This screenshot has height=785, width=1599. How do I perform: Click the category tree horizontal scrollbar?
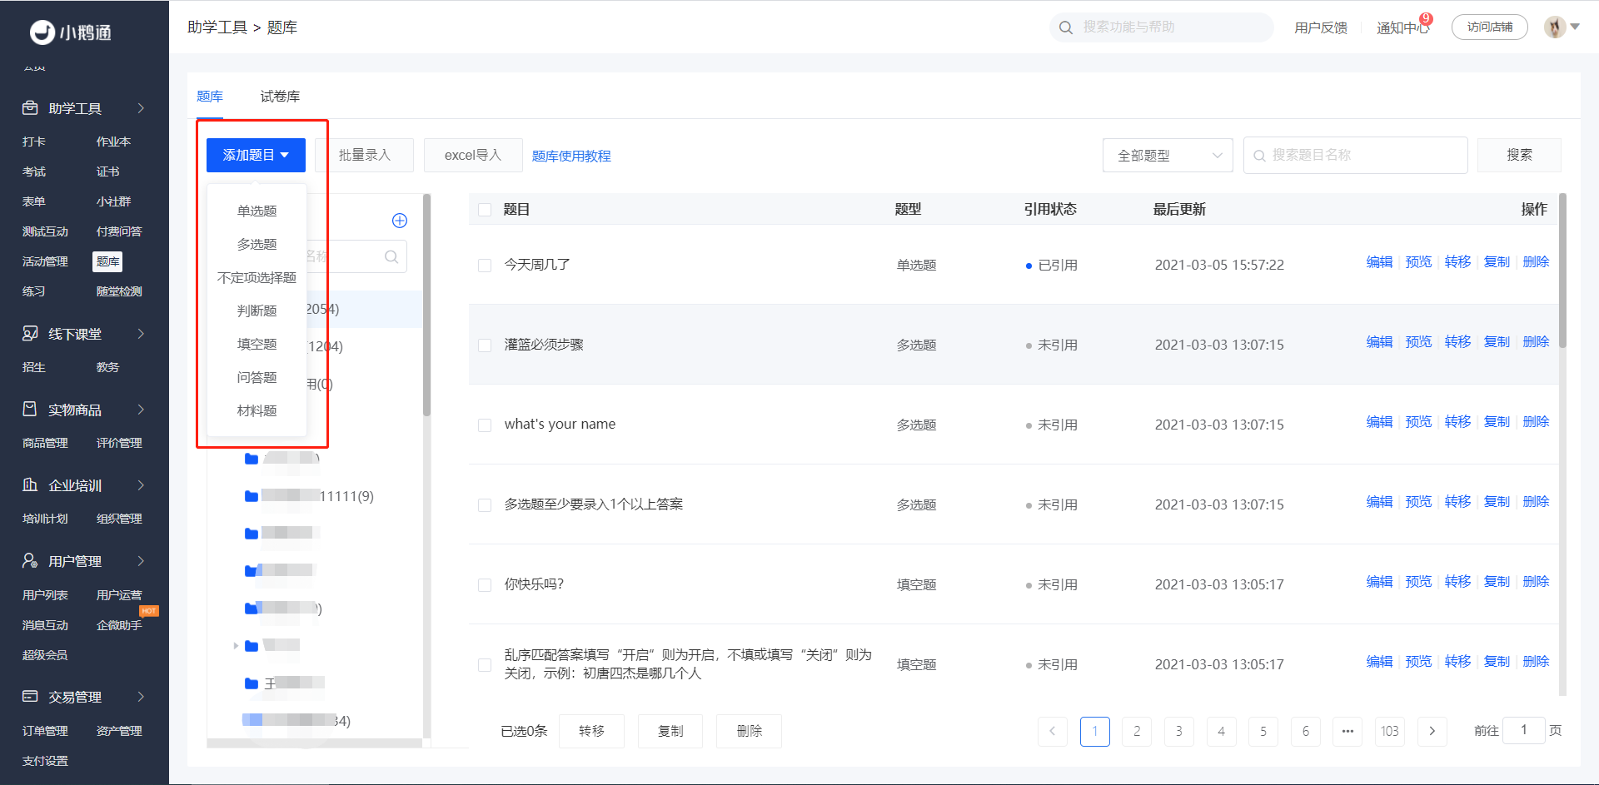pos(314,743)
